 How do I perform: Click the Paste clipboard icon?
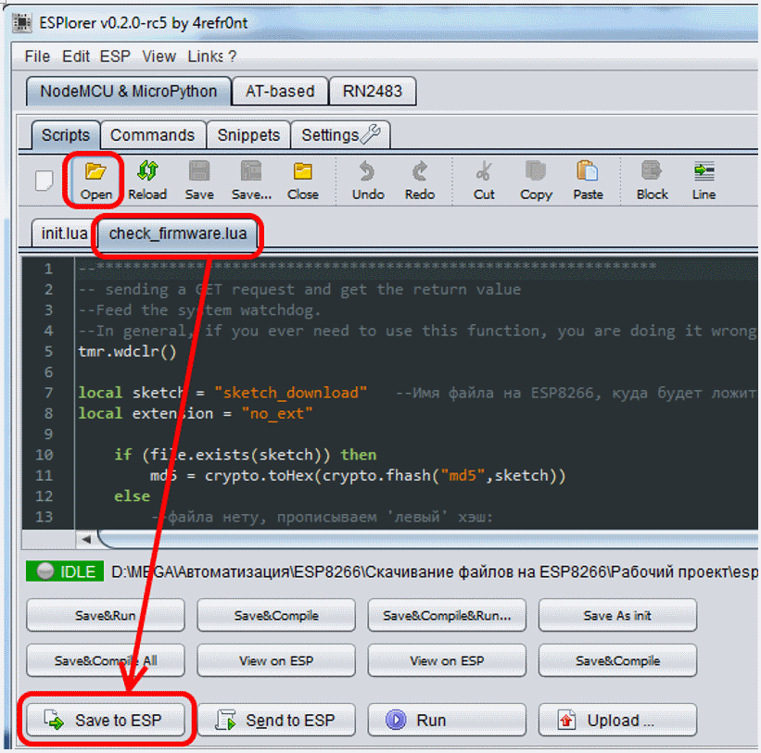coord(588,181)
